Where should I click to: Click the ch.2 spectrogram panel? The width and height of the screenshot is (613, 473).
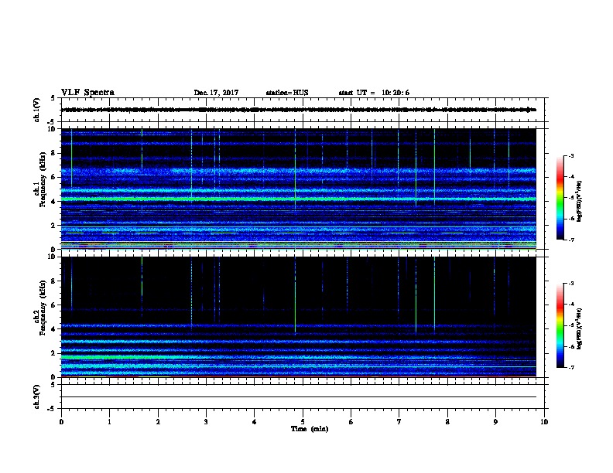pyautogui.click(x=299, y=317)
